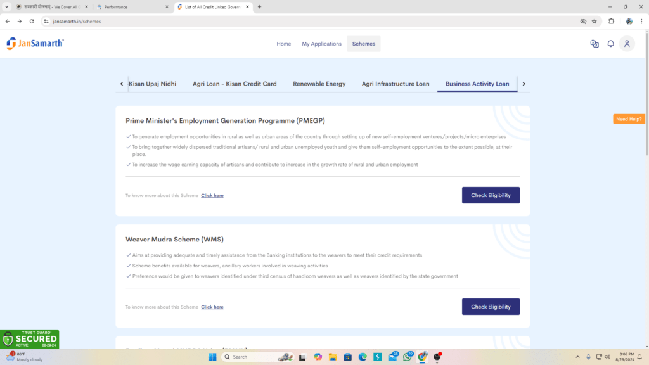
Task: Click the address bar showing jansamarth.in/schemes
Action: tap(311, 21)
